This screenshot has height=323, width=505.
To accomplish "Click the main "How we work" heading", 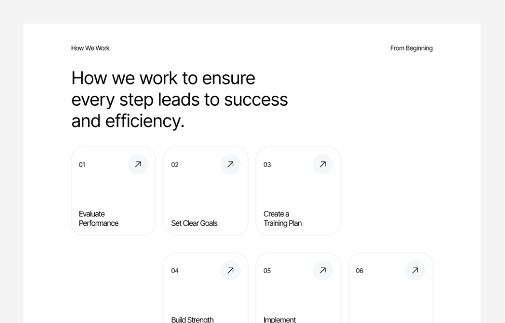I will [180, 99].
